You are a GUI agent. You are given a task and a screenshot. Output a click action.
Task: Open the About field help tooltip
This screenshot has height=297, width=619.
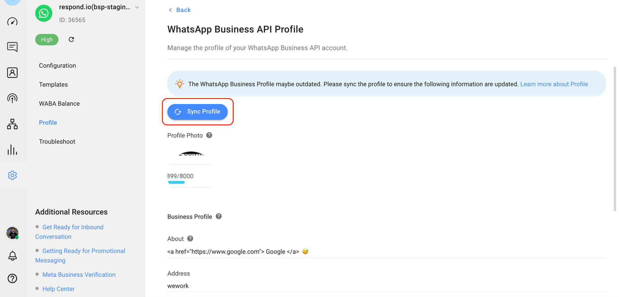pyautogui.click(x=190, y=239)
